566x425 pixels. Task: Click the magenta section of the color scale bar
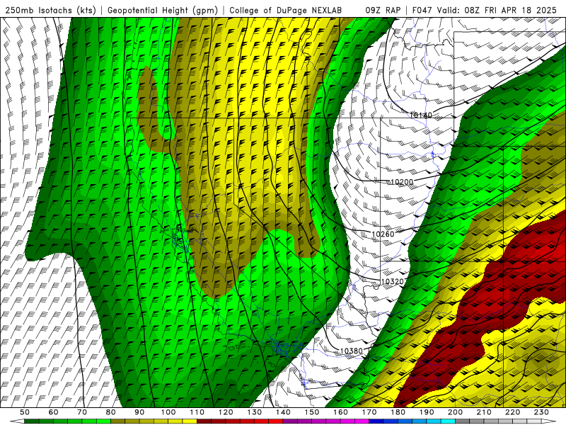[x=326, y=421]
